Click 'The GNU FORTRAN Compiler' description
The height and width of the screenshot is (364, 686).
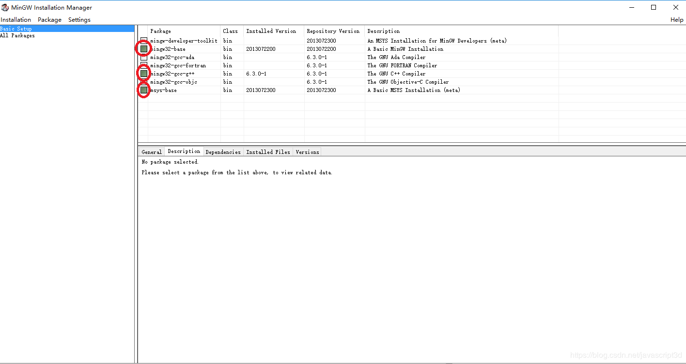point(403,65)
